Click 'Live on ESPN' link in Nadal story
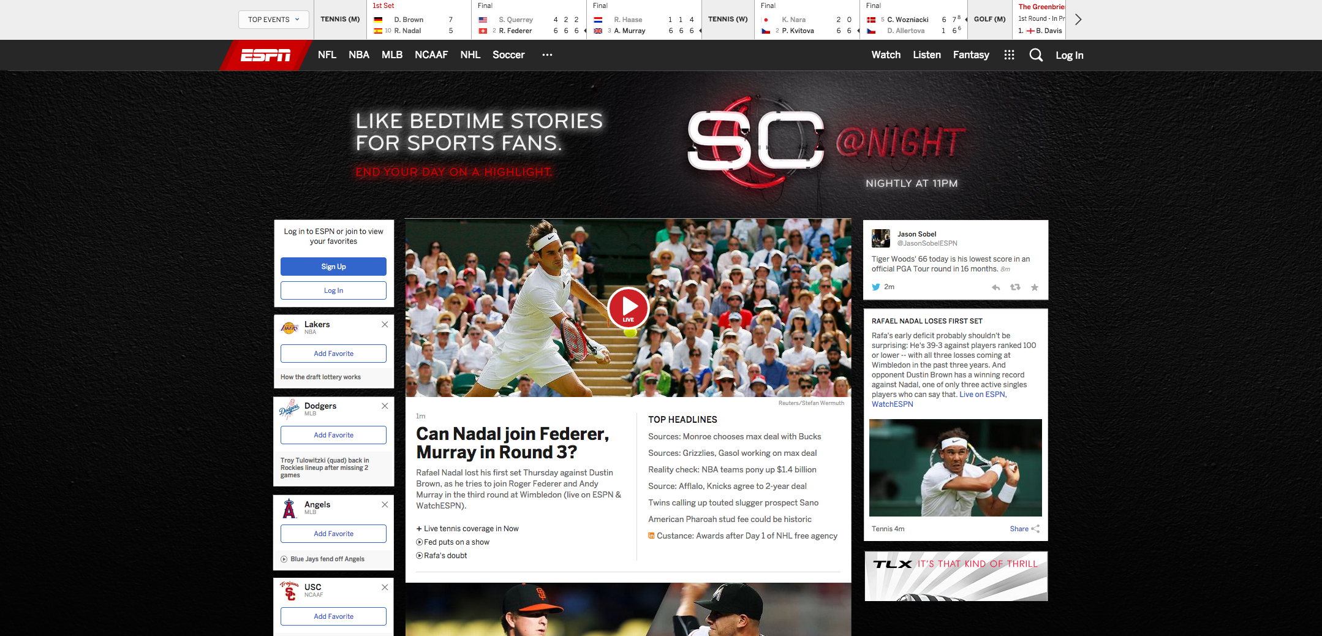 982,395
